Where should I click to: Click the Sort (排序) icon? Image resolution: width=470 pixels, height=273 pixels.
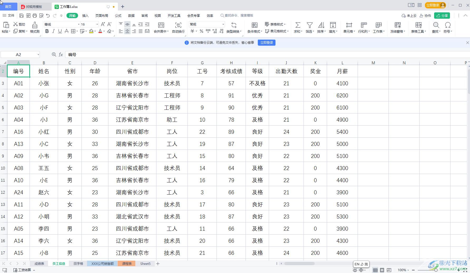[x=321, y=25]
